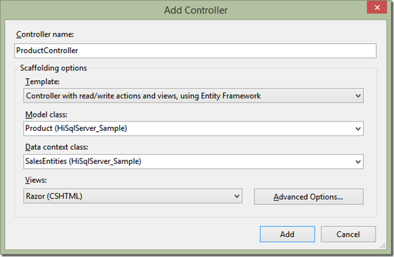Screen dimensions: 394x257
Task: Open Advanced Options
Action: coord(308,196)
